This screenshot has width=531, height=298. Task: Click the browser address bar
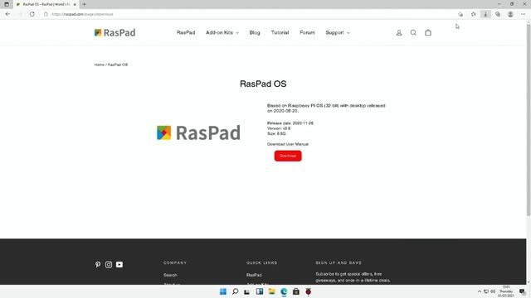click(251, 14)
